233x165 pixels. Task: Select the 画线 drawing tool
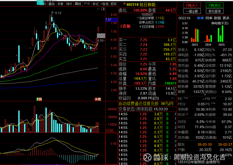coord(78,4)
